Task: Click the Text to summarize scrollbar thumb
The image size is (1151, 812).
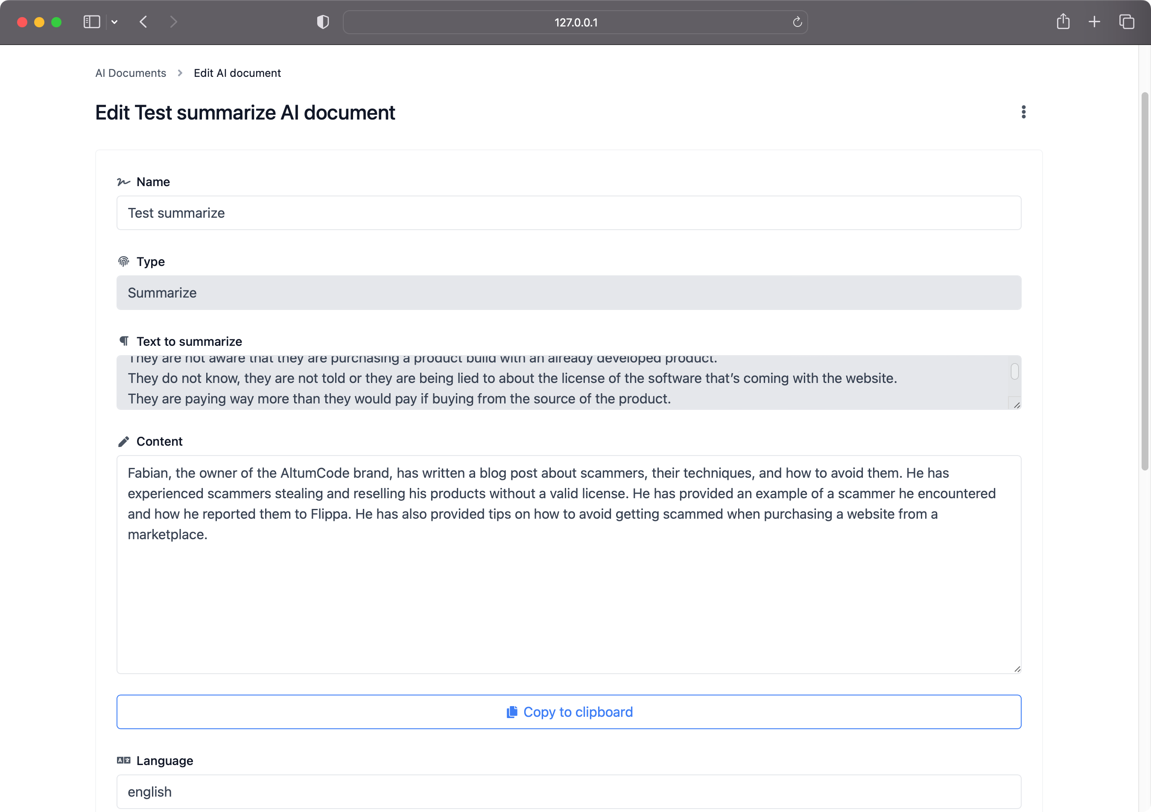Action: click(x=1014, y=372)
